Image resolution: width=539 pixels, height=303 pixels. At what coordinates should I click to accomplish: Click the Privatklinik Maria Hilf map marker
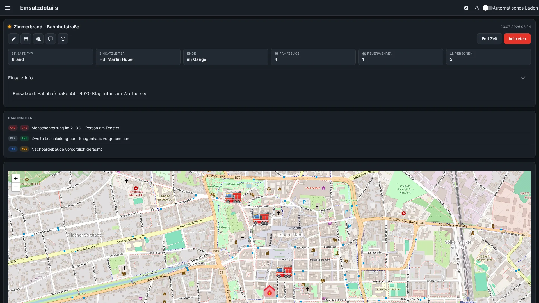pos(136,189)
